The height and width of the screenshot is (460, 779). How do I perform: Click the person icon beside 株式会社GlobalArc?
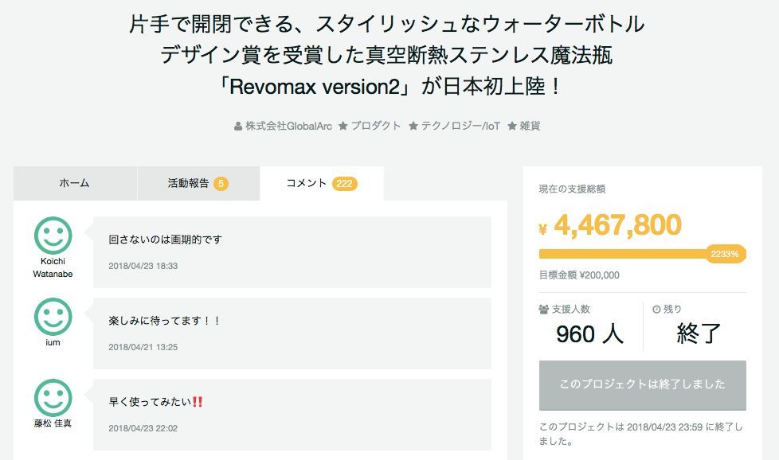pos(238,127)
